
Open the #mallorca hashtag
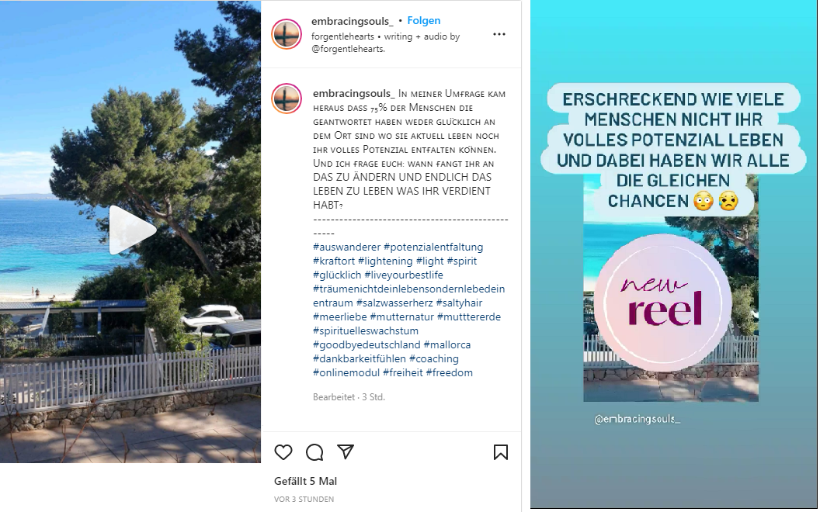point(447,344)
